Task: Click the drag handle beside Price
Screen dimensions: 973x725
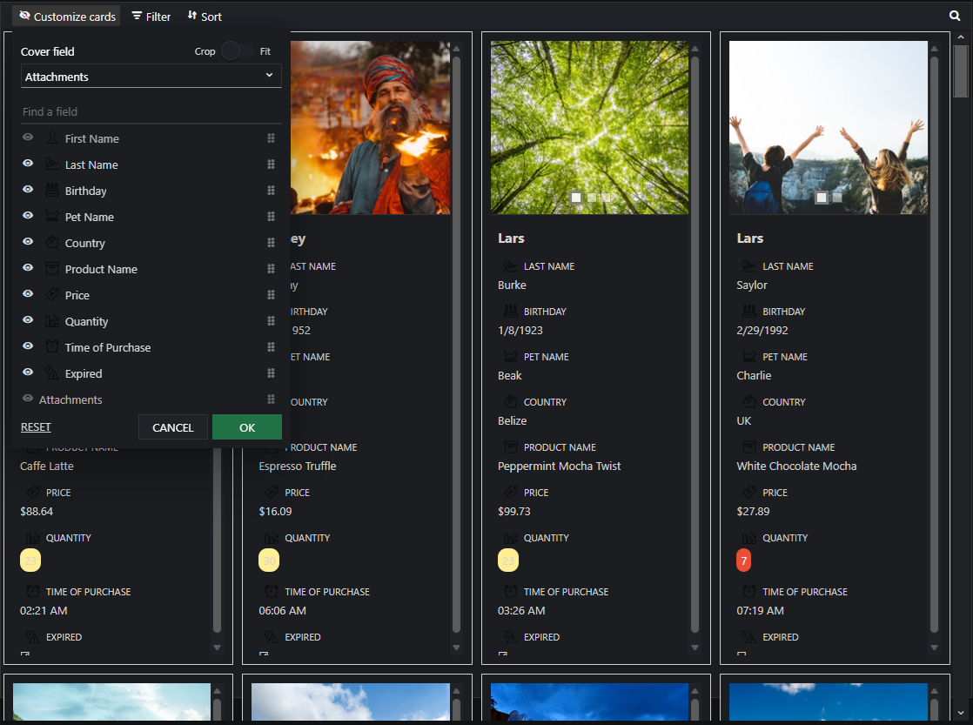Action: pos(272,295)
